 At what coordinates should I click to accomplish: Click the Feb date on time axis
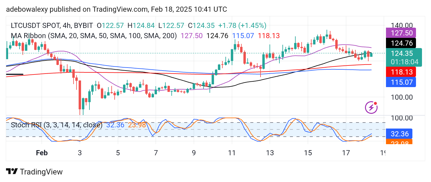(x=42, y=153)
